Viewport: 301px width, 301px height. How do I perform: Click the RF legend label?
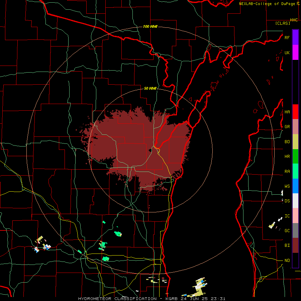287,37
